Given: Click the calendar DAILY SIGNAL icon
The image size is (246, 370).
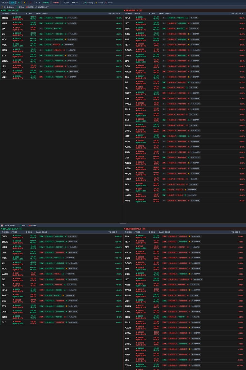Looking at the screenshot, I should coord(2,226).
